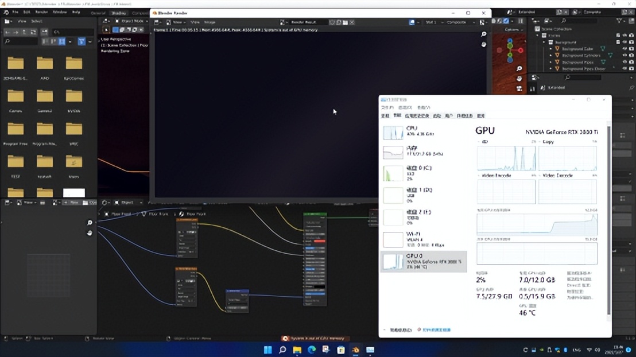Open Resource Monitor link in Task Manager
The height and width of the screenshot is (357, 636).
[436, 330]
